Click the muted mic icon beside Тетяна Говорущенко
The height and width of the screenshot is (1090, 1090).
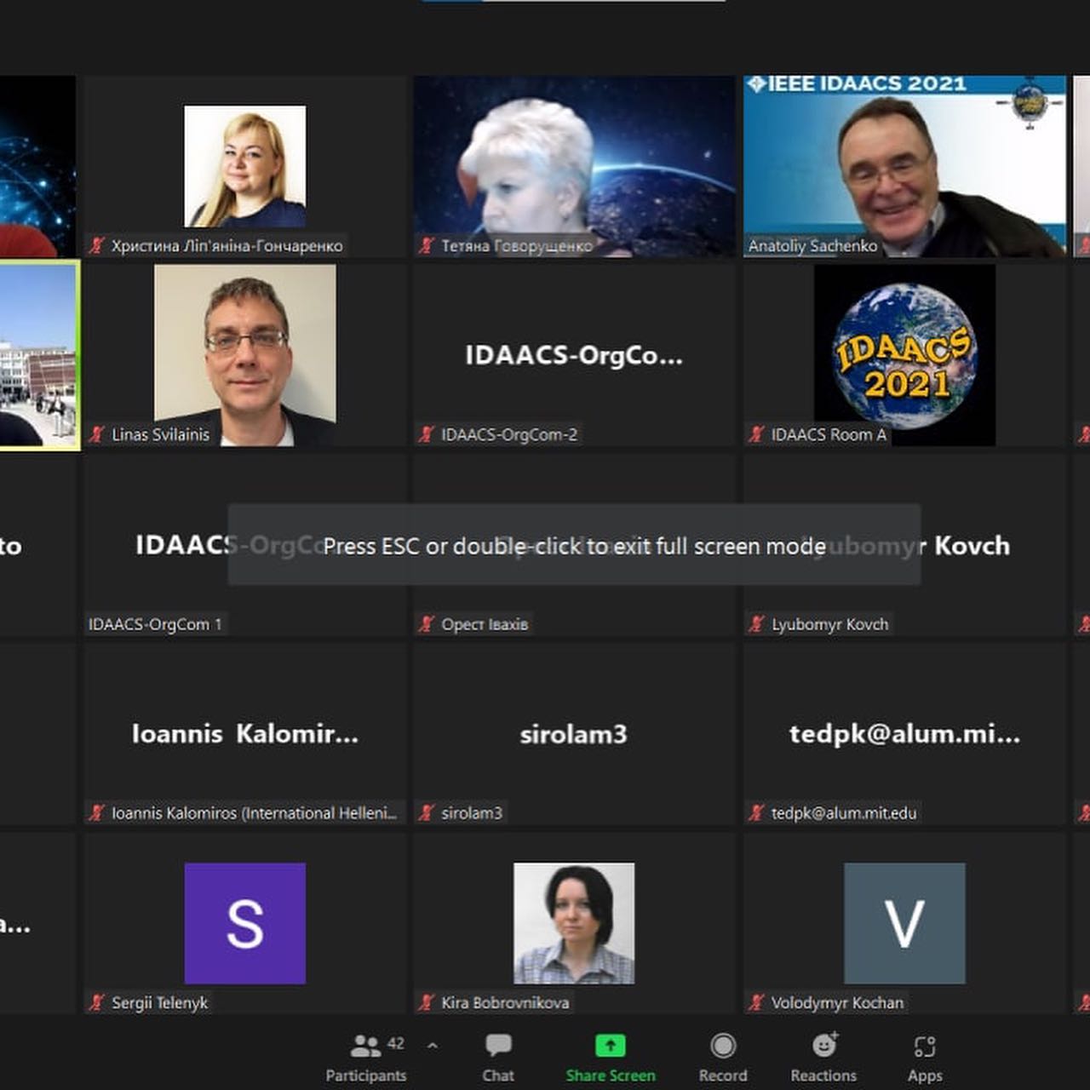pyautogui.click(x=427, y=246)
